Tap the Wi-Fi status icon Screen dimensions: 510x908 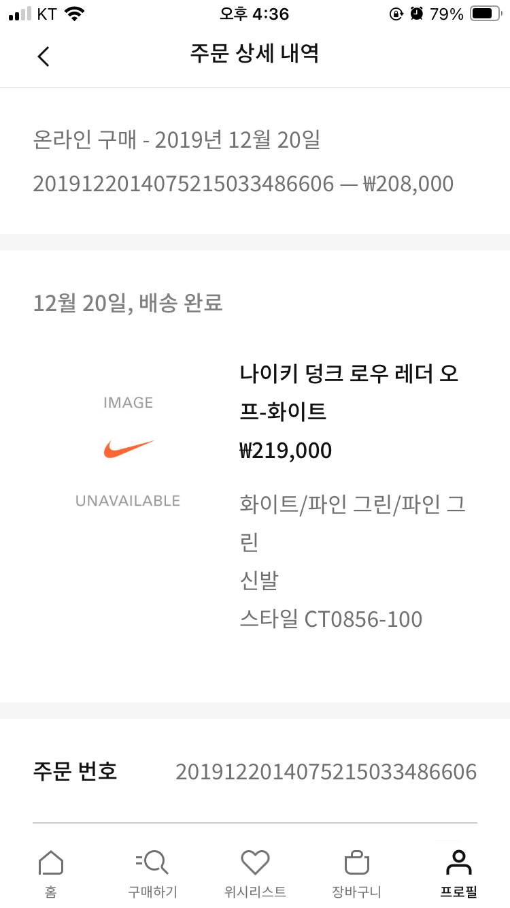click(74, 14)
